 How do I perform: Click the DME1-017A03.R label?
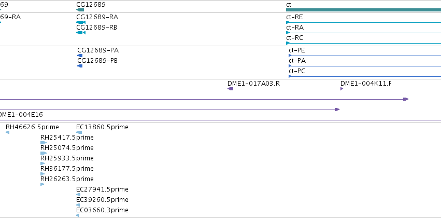pyautogui.click(x=254, y=84)
